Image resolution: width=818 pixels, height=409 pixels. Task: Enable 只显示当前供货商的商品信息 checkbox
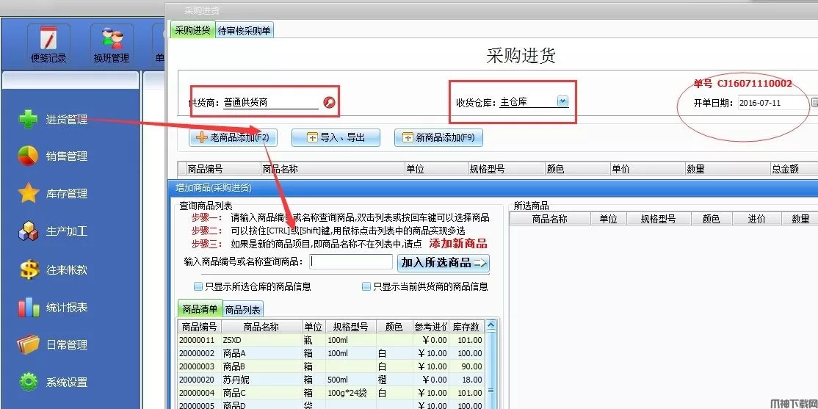tap(366, 286)
